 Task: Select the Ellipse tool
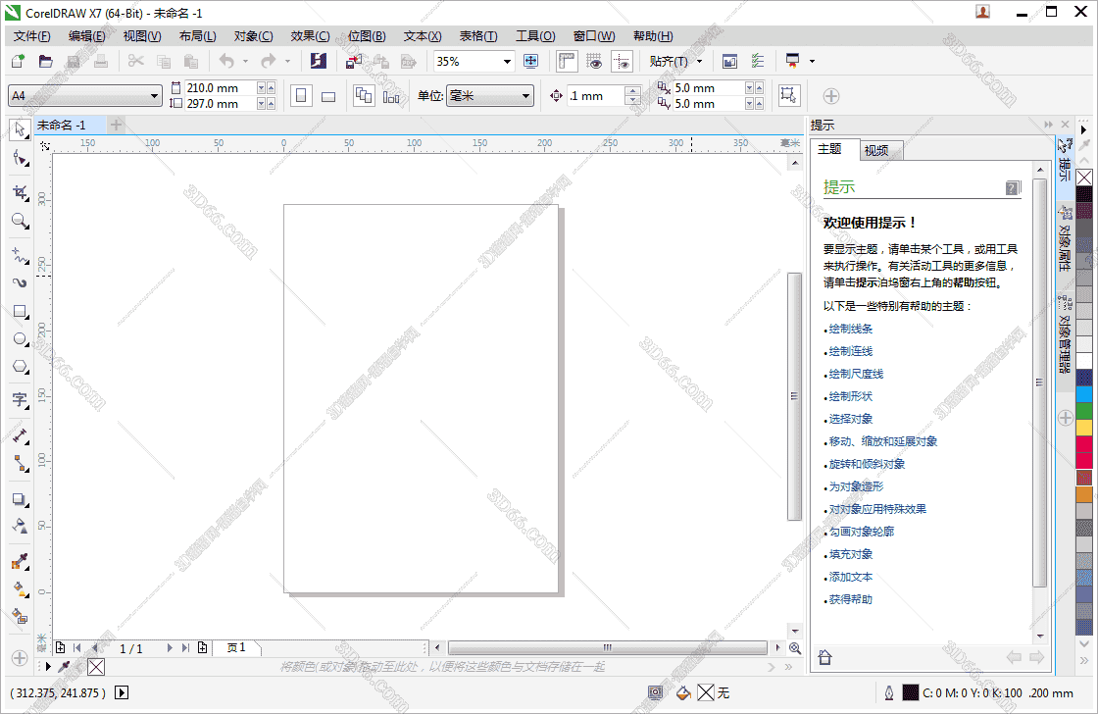tap(20, 339)
